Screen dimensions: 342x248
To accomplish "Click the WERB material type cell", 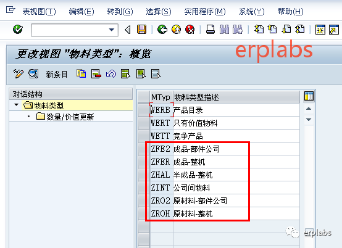I will tap(161, 110).
